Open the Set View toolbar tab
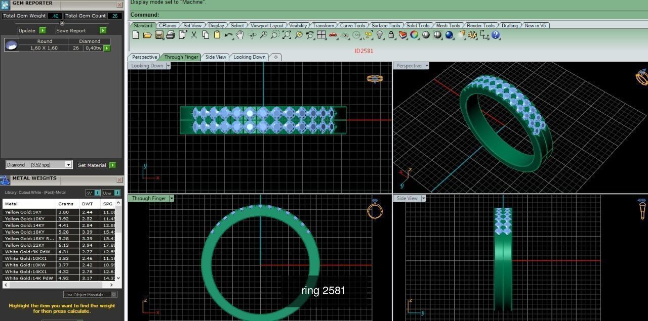This screenshot has height=321, width=648. coord(192,25)
